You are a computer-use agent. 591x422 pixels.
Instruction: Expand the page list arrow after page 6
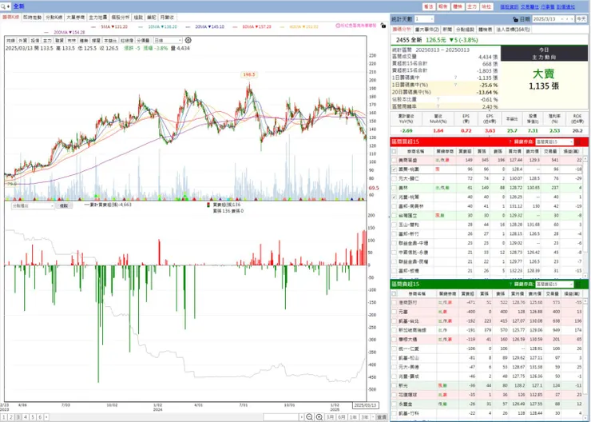pyautogui.click(x=46, y=417)
